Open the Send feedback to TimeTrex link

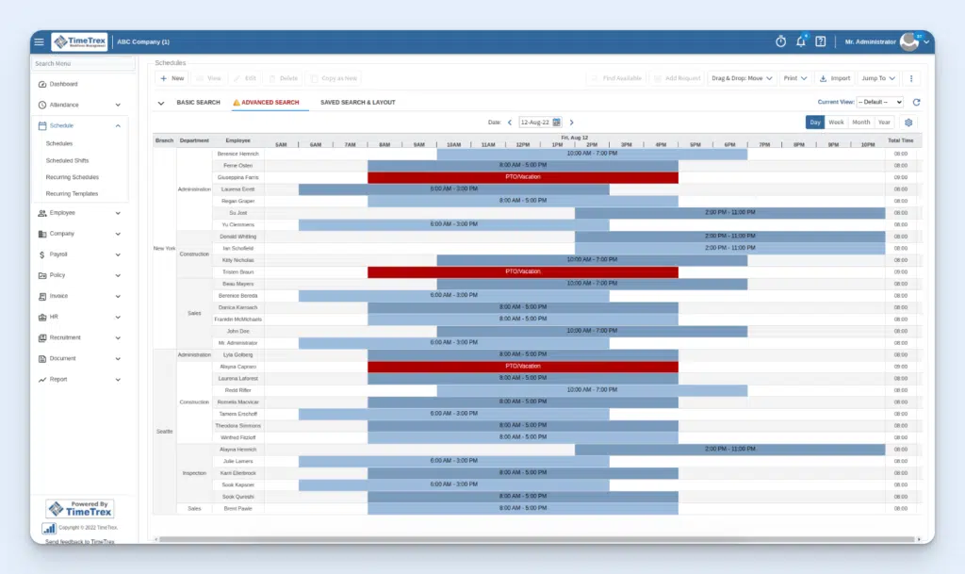point(82,544)
